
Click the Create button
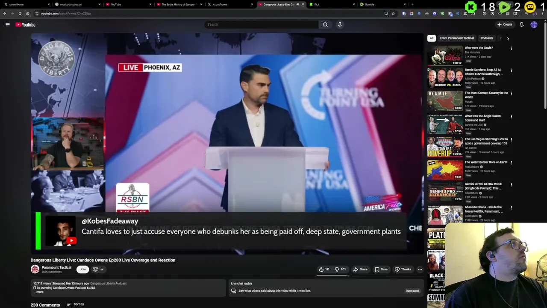(505, 24)
